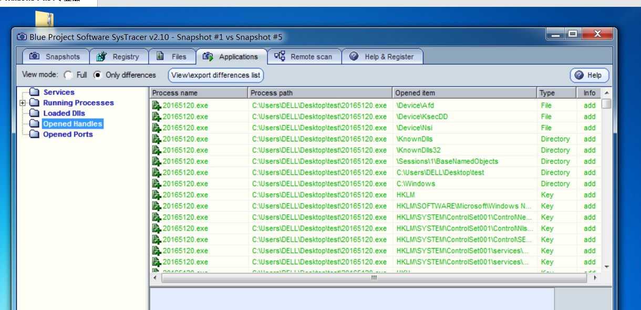Select the Full view mode radio button
This screenshot has width=641, height=310.
[68, 75]
